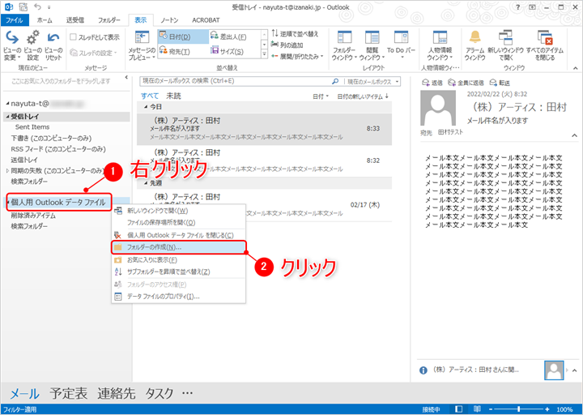Click the アラームウィンドウ (Reminders Window) bell icon
The width and height of the screenshot is (583, 415).
point(474,45)
